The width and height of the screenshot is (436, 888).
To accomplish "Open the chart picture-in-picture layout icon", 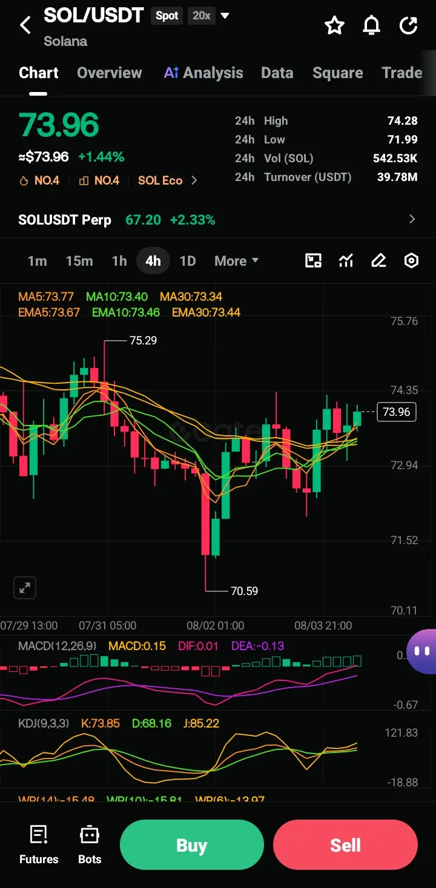I will 313,261.
